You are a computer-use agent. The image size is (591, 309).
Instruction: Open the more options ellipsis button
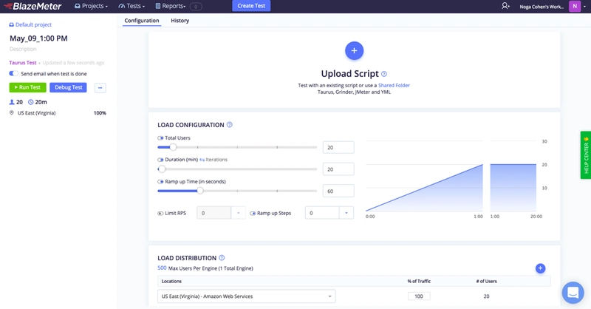point(100,87)
